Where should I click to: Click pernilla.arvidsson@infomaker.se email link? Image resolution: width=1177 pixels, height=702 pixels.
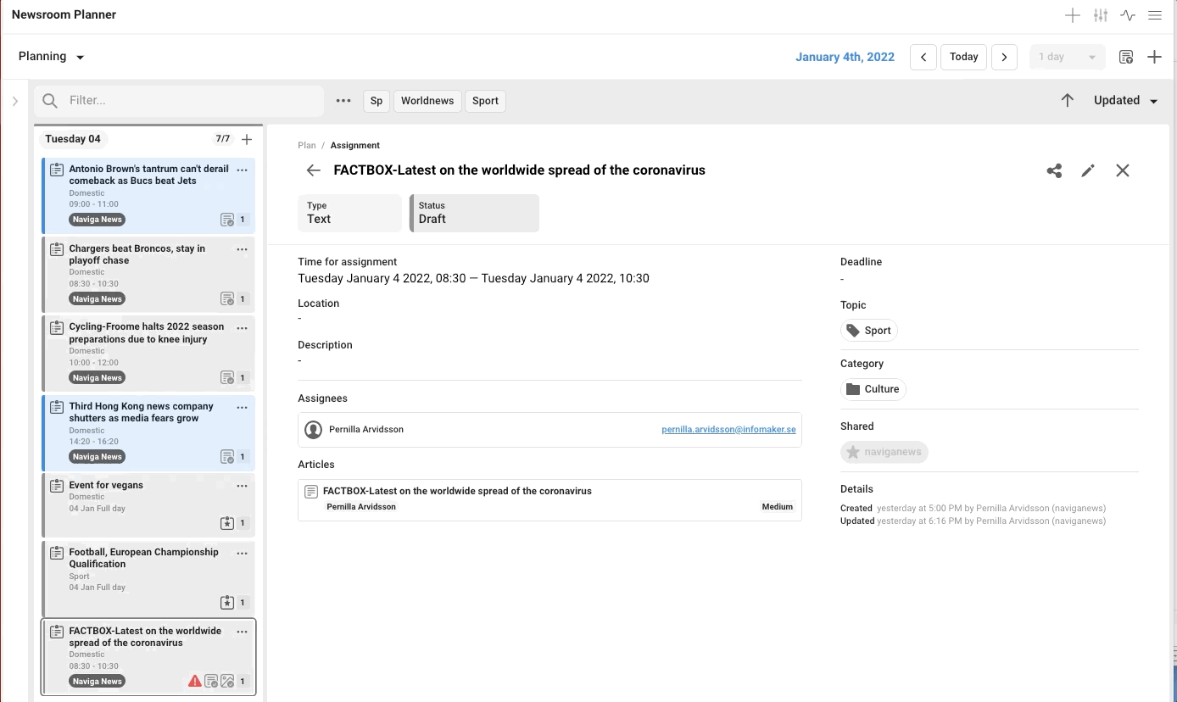(x=728, y=430)
